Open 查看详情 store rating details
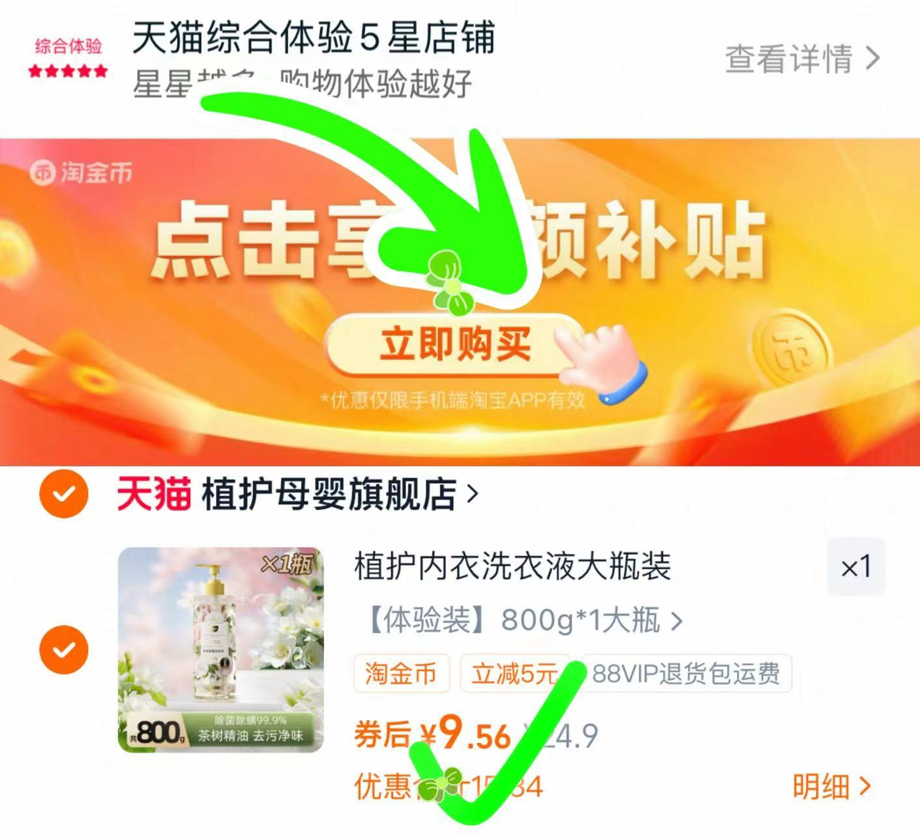The height and width of the screenshot is (834, 920). (x=803, y=59)
